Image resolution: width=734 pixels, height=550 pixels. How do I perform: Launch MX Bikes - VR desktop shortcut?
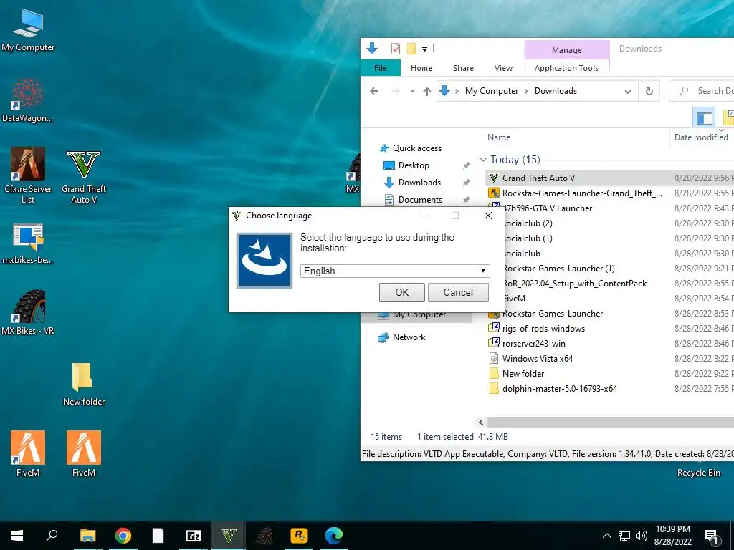28,312
